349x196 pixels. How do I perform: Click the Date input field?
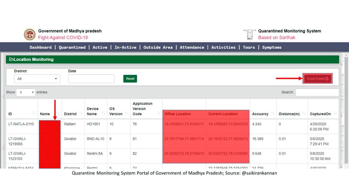point(91,79)
